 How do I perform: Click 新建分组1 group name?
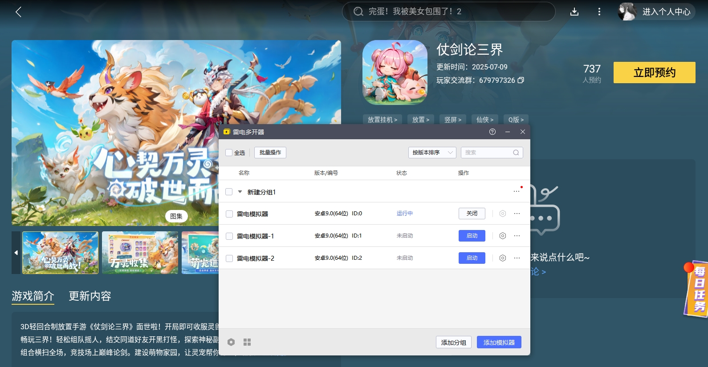[262, 192]
